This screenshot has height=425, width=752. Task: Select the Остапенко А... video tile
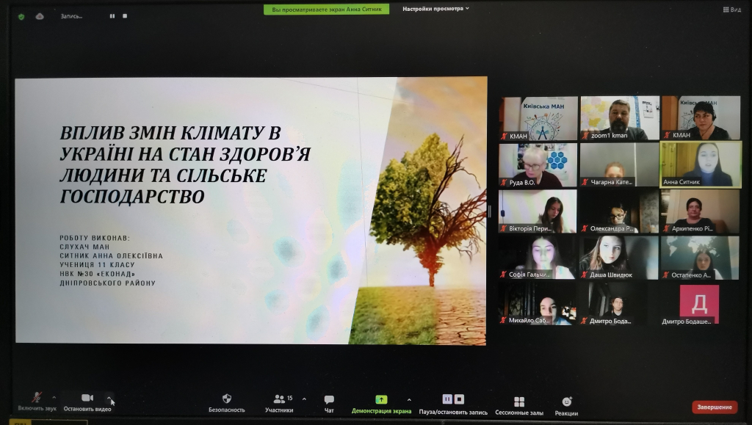[x=700, y=258]
